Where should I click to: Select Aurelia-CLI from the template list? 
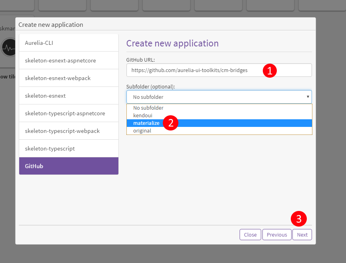point(68,43)
